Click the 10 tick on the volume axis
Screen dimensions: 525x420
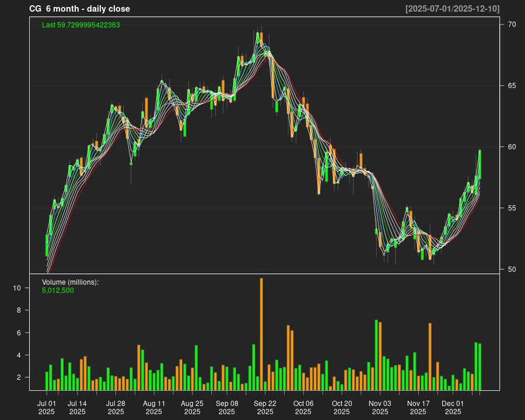(x=17, y=288)
